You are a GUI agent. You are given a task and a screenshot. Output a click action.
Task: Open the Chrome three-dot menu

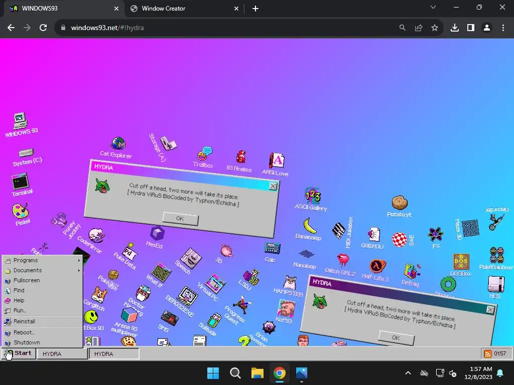pos(503,28)
